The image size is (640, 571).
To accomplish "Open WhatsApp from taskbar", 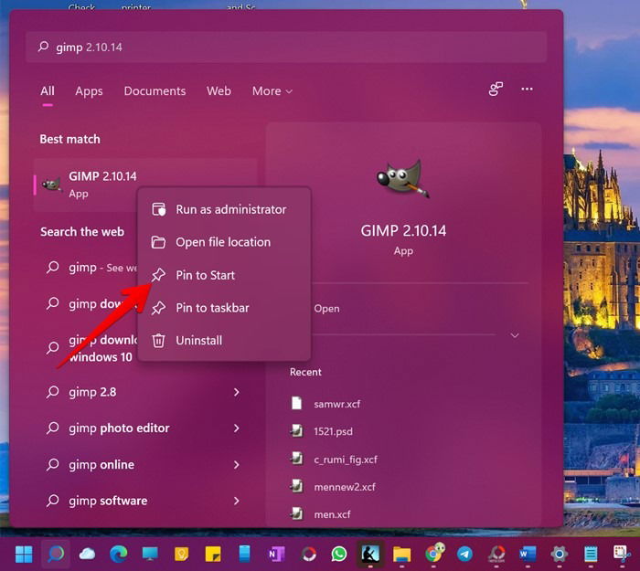I will (339, 554).
